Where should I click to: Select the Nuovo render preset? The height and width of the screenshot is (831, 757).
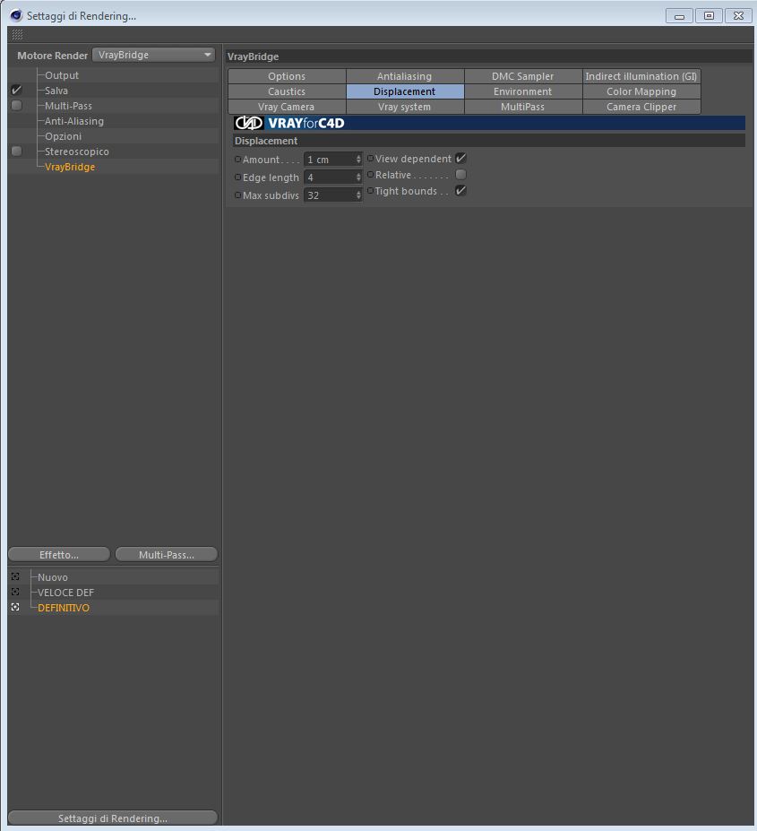pyautogui.click(x=53, y=577)
